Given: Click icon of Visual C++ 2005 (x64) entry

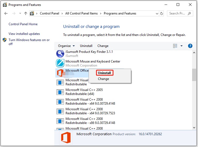Looking at the screenshot, I should [x=60, y=92].
